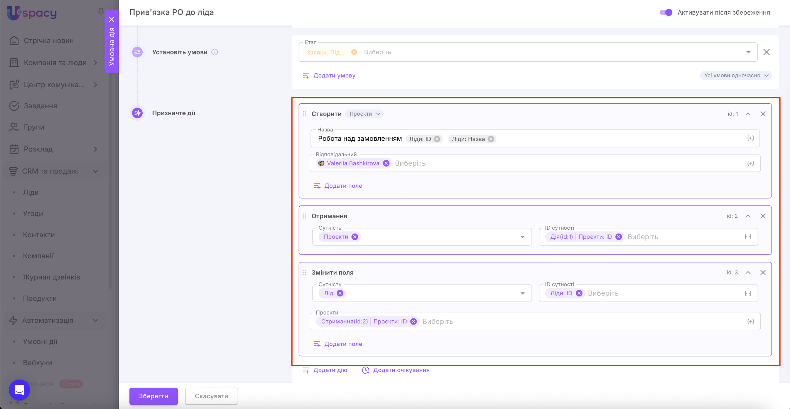Click the 'Скасувати' button

pyautogui.click(x=211, y=396)
